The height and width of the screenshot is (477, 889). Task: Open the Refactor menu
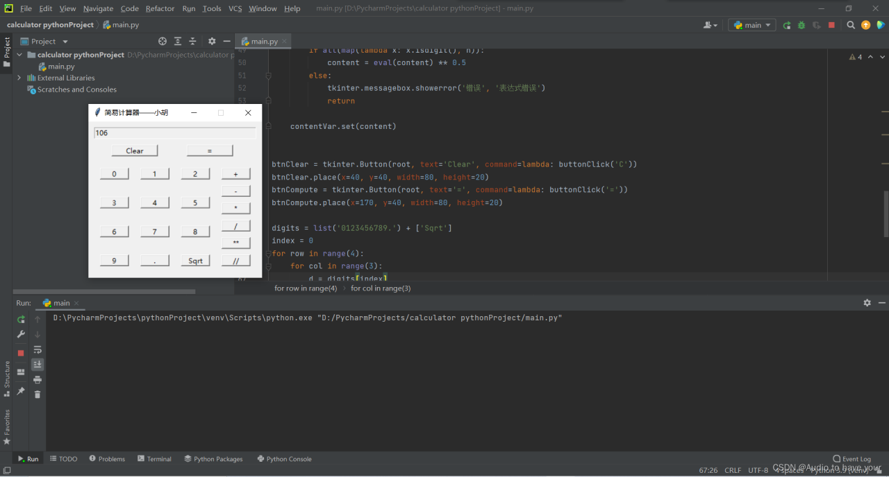160,8
